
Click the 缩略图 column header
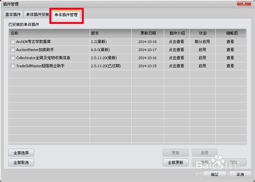click(231, 33)
